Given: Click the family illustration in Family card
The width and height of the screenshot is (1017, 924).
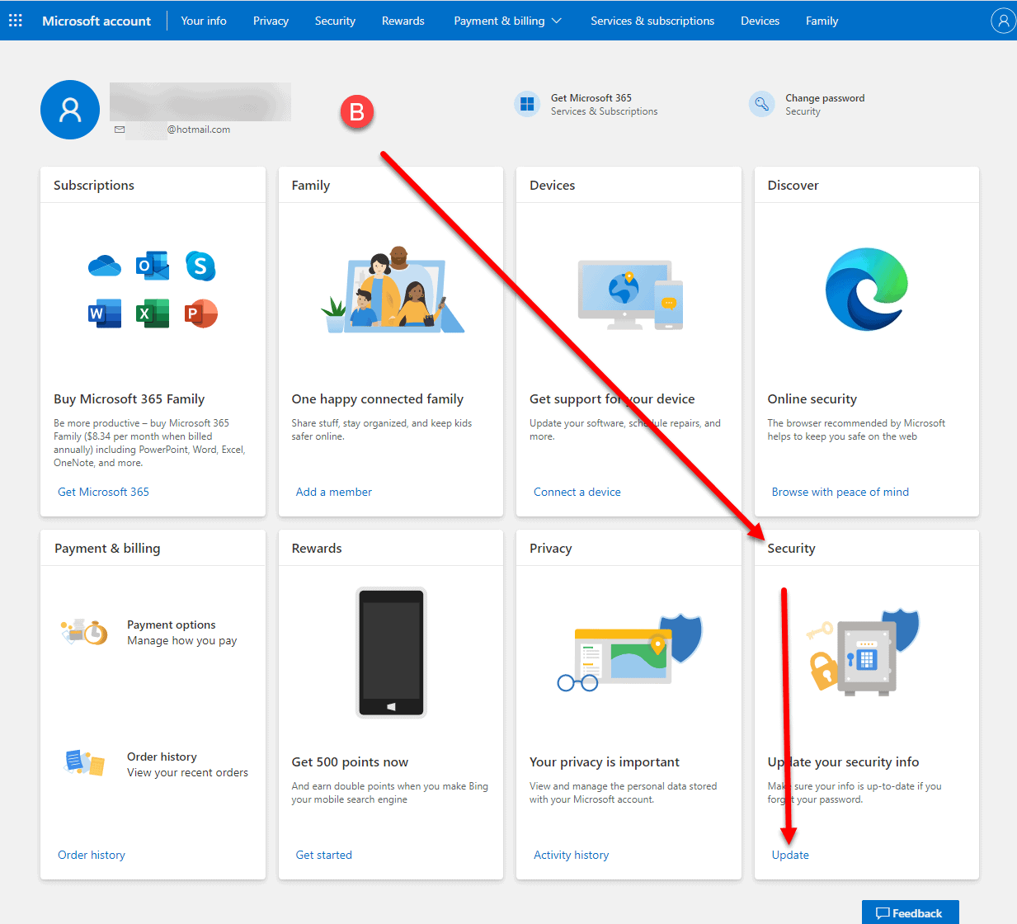Looking at the screenshot, I should click(x=393, y=290).
